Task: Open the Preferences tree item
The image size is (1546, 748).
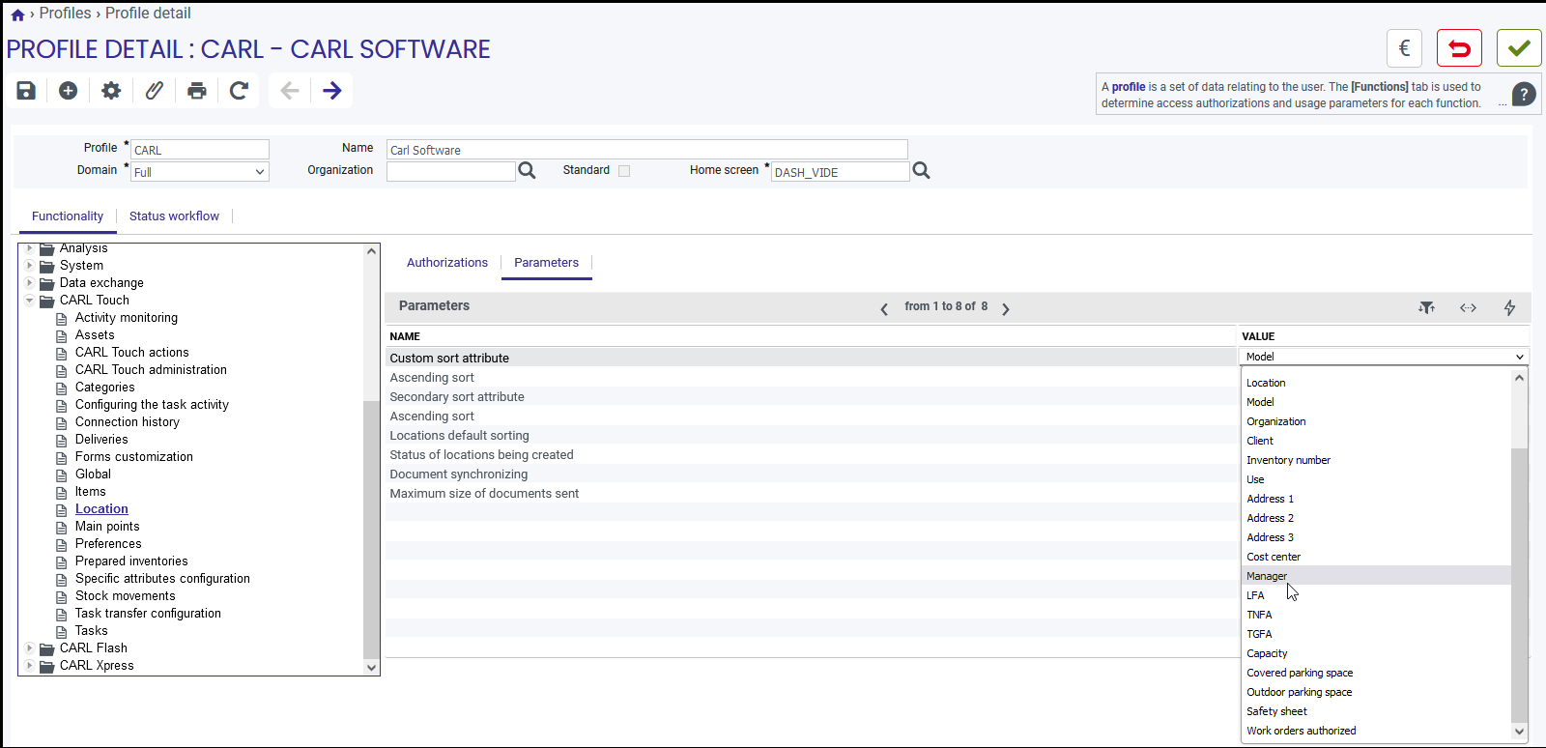Action: click(x=108, y=544)
